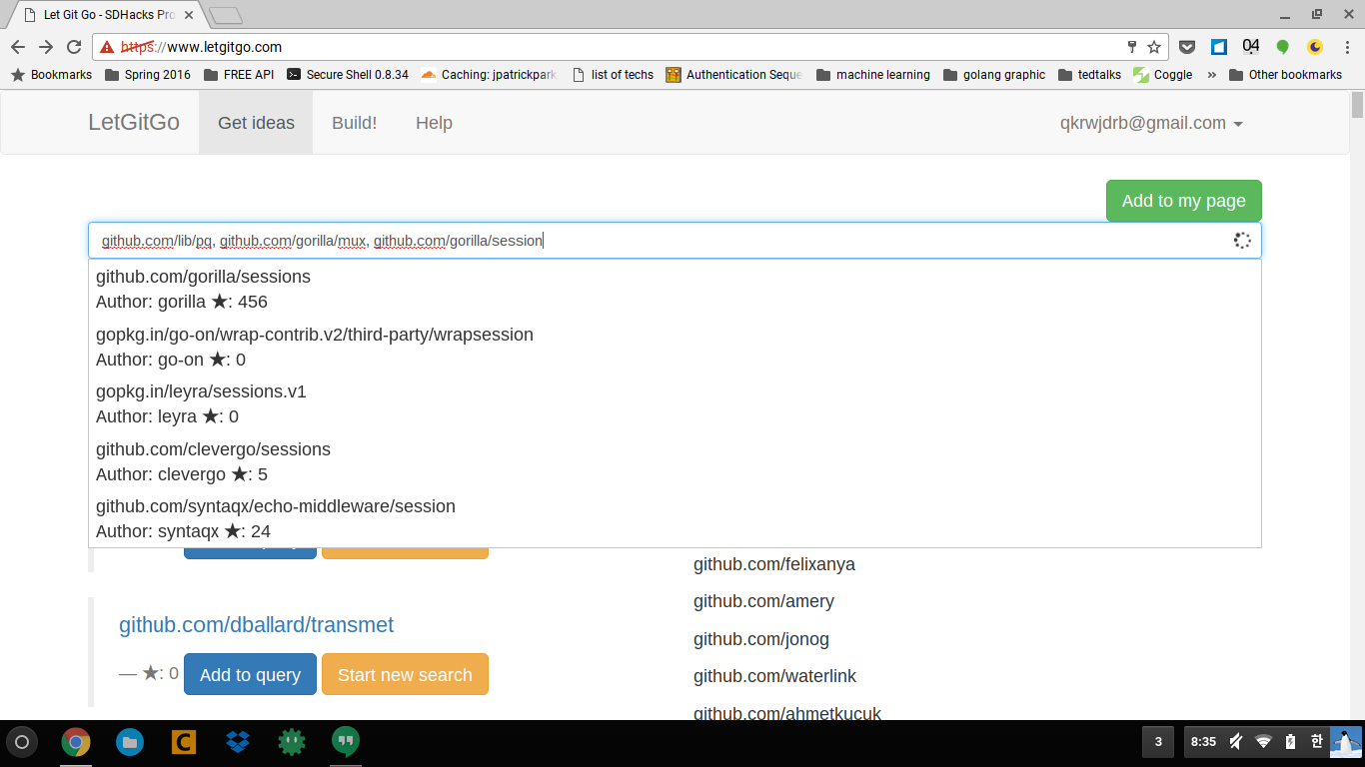The height and width of the screenshot is (767, 1365).
Task: Launch Chrome from the shelf
Action: pos(76,742)
